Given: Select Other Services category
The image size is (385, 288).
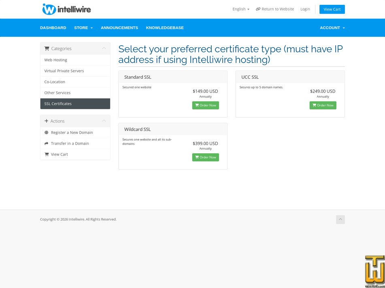Looking at the screenshot, I should (75, 93).
